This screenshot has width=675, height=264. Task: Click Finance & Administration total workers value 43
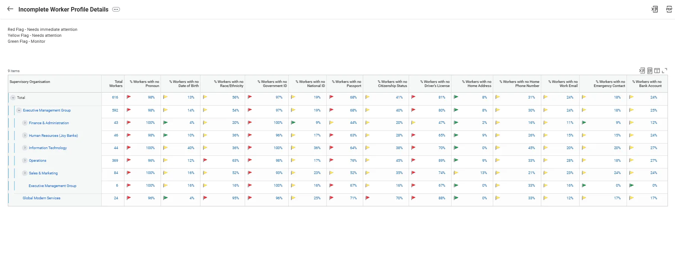(116, 123)
